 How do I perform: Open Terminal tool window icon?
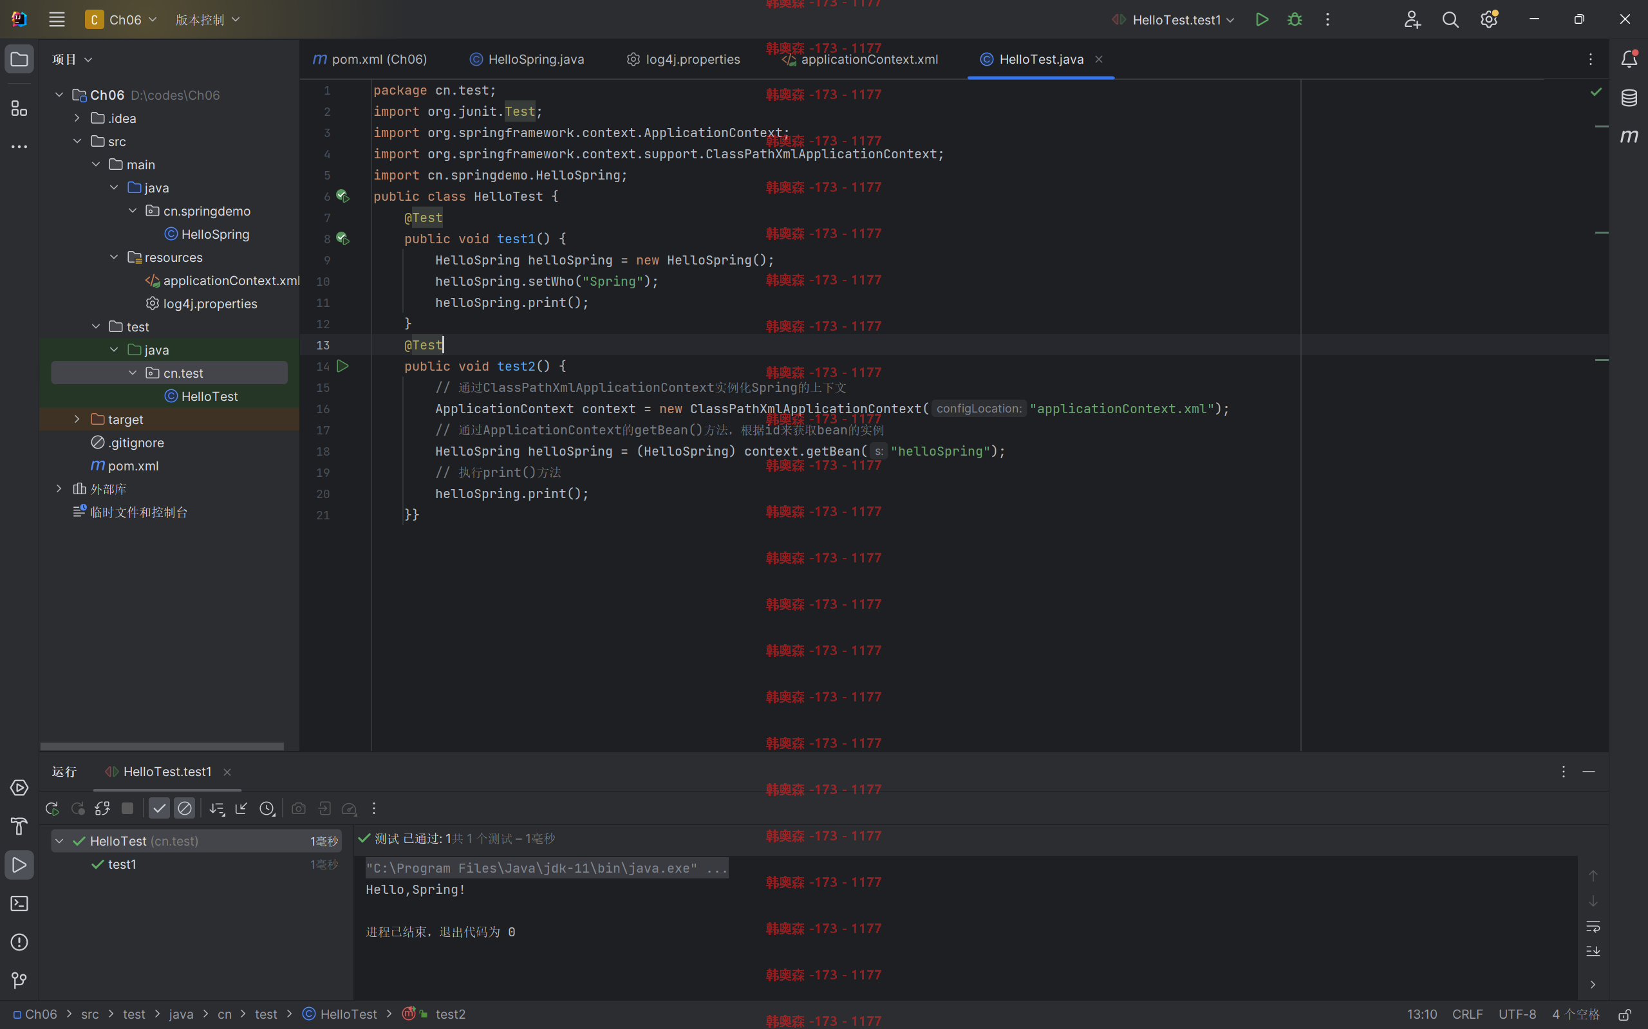point(19,904)
